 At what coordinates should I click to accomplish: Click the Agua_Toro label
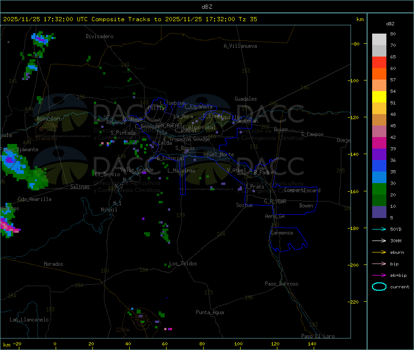[49, 119]
